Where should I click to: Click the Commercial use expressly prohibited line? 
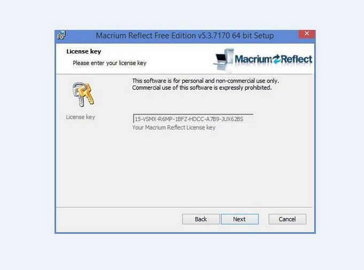click(202, 88)
